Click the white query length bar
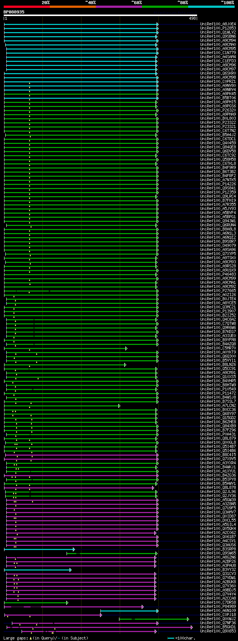The image size is (238, 641). [x=100, y=16]
